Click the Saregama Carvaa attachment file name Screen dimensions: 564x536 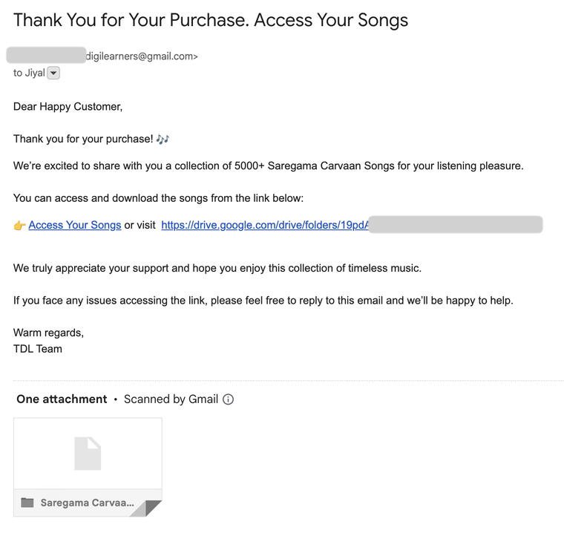(87, 503)
